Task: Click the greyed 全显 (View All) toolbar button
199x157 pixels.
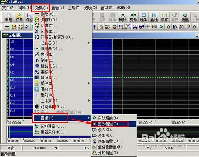Action: [x=175, y=17]
